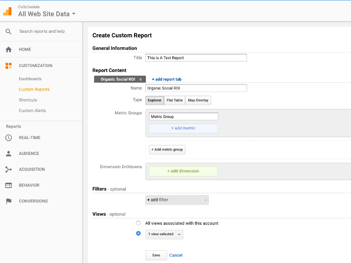Open Acquisition via the branching arrows icon
The height and width of the screenshot is (263, 351).
tap(9, 170)
